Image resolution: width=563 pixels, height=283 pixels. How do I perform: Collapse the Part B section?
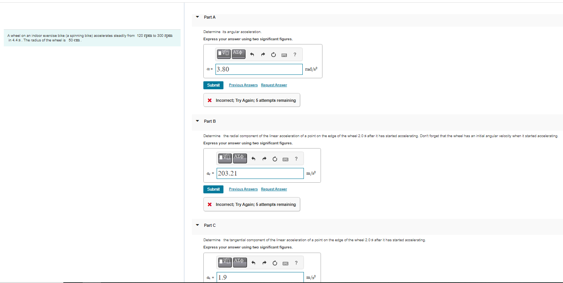[x=197, y=121]
